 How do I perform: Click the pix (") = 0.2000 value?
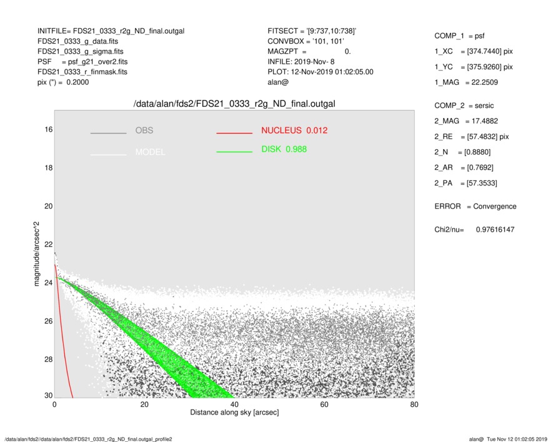tap(63, 82)
